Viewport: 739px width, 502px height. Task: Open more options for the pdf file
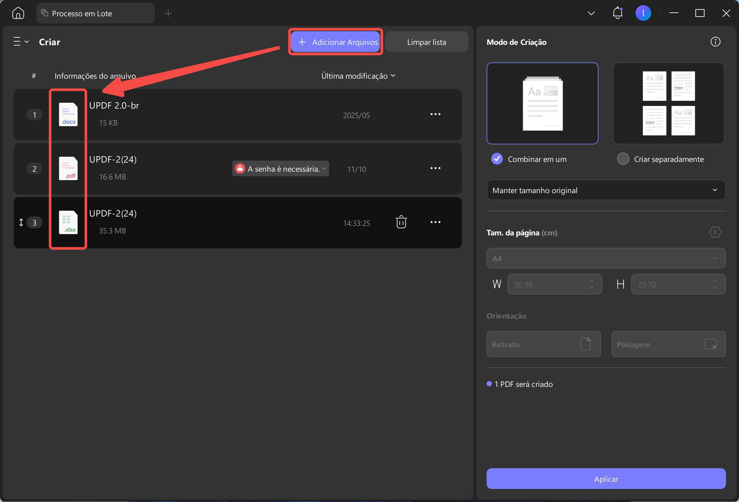(x=435, y=168)
